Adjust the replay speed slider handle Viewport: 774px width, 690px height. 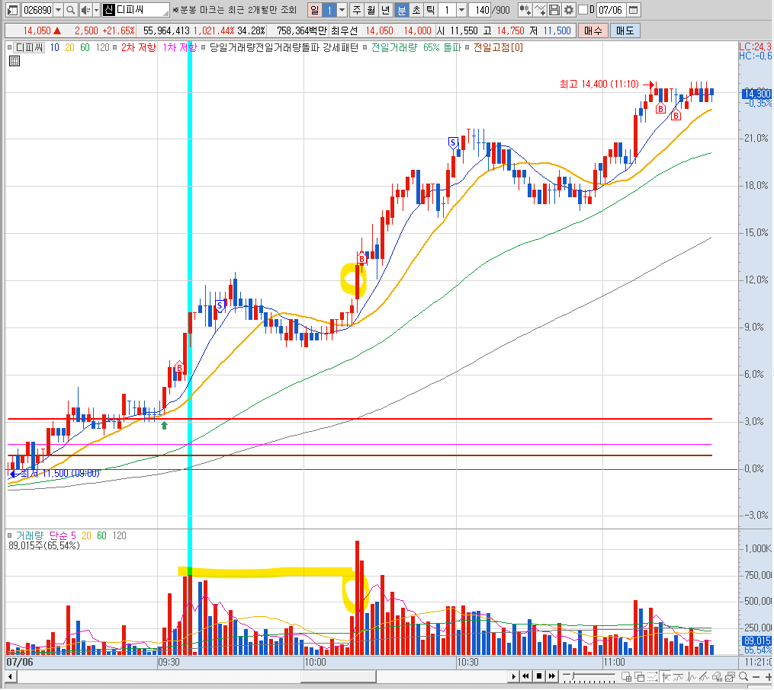click(x=573, y=676)
